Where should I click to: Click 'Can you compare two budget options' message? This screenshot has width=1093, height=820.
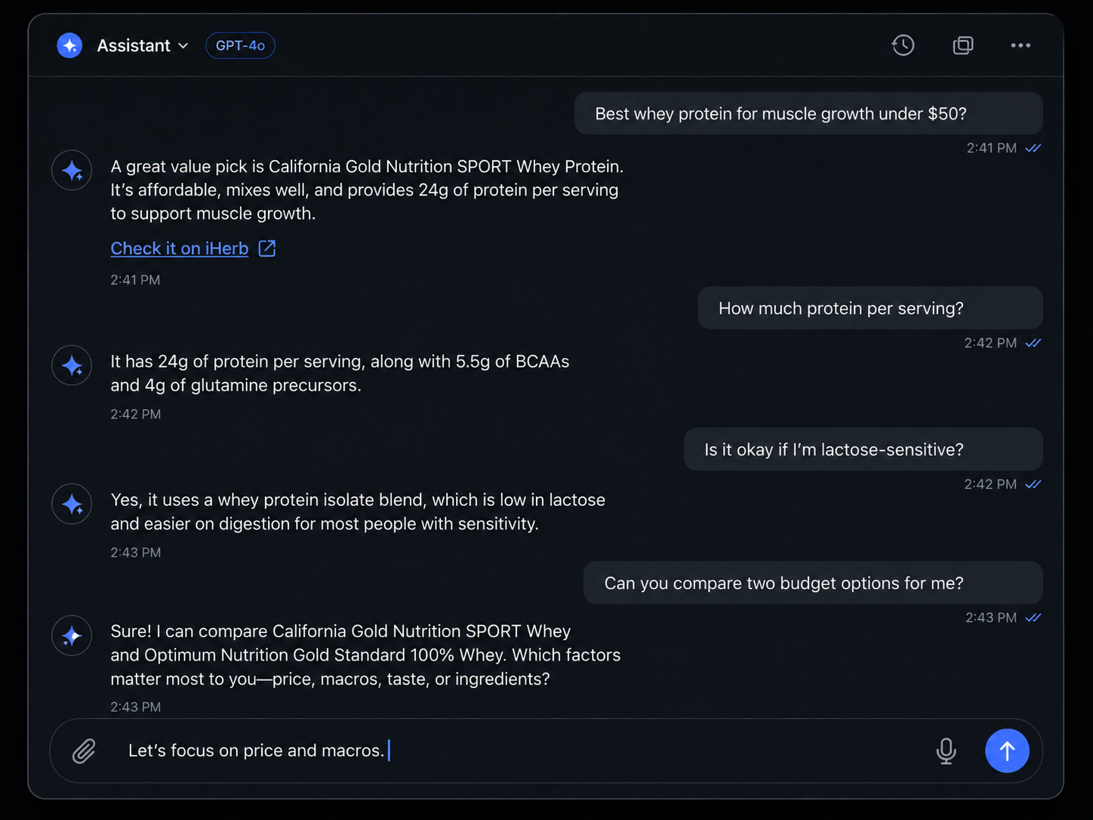pyautogui.click(x=813, y=583)
